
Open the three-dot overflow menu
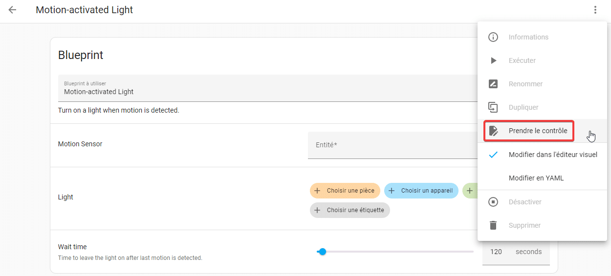(595, 10)
